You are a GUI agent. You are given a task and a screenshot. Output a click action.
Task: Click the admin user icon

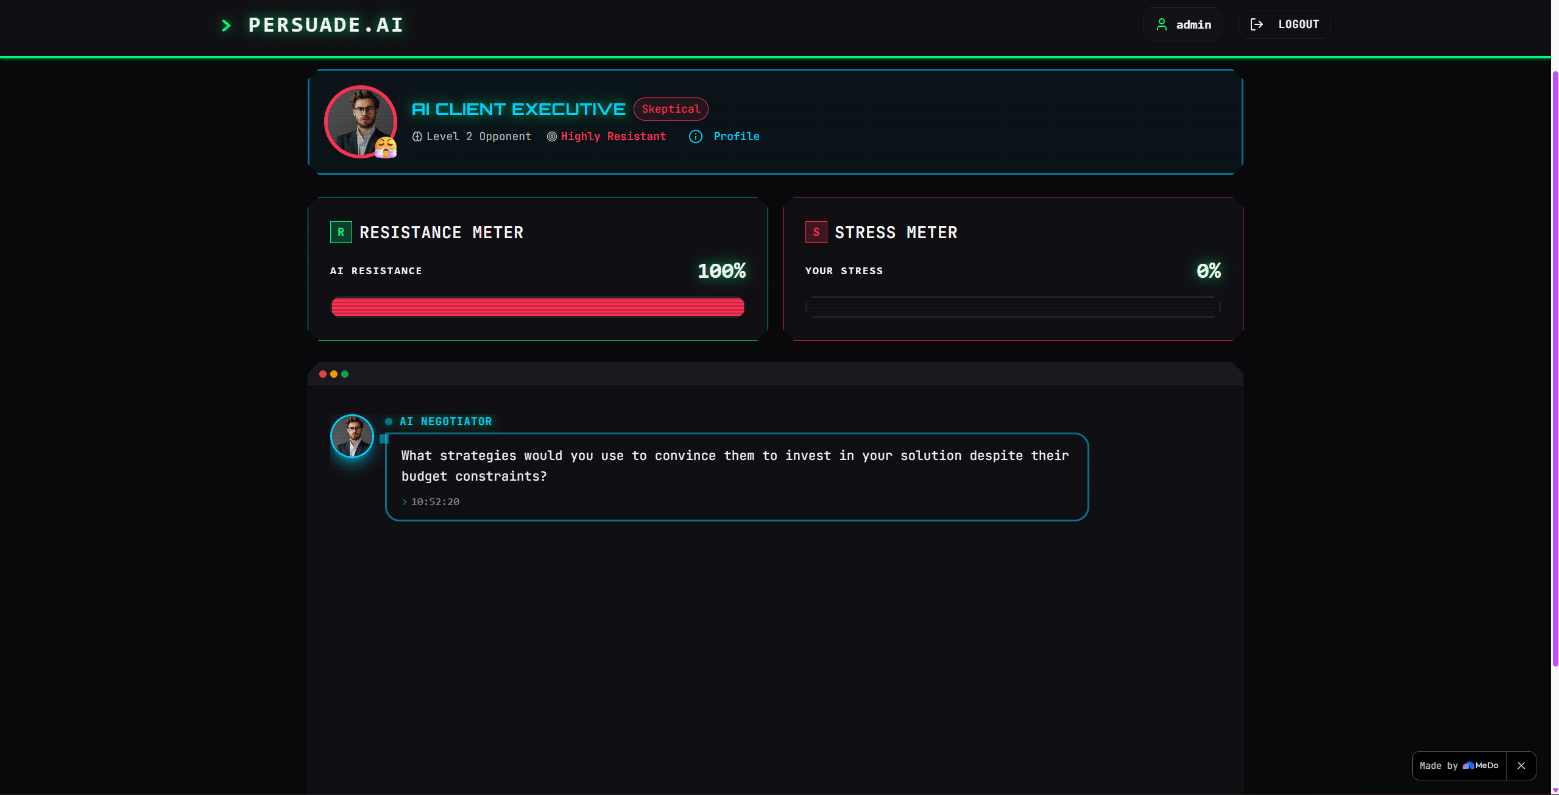click(1162, 24)
